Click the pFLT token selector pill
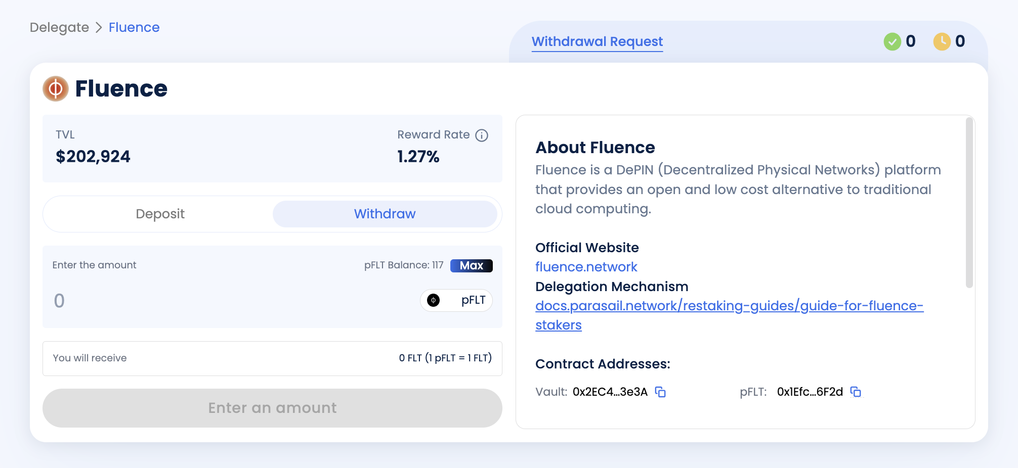Viewport: 1018px width, 468px height. [456, 301]
